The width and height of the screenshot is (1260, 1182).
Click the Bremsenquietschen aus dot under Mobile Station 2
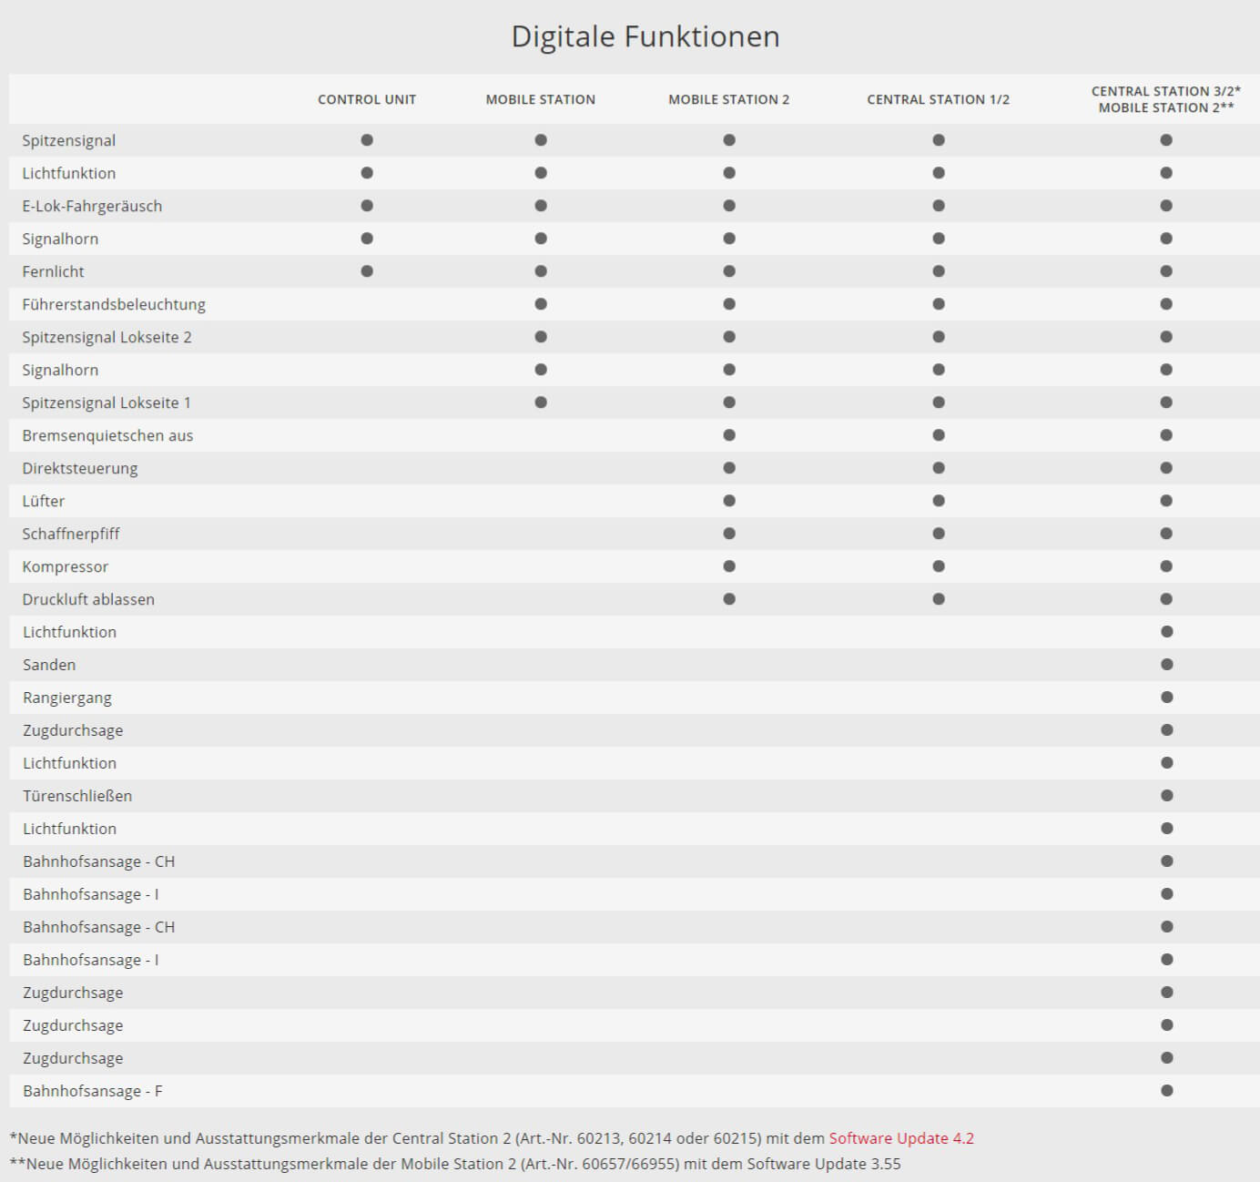[729, 435]
